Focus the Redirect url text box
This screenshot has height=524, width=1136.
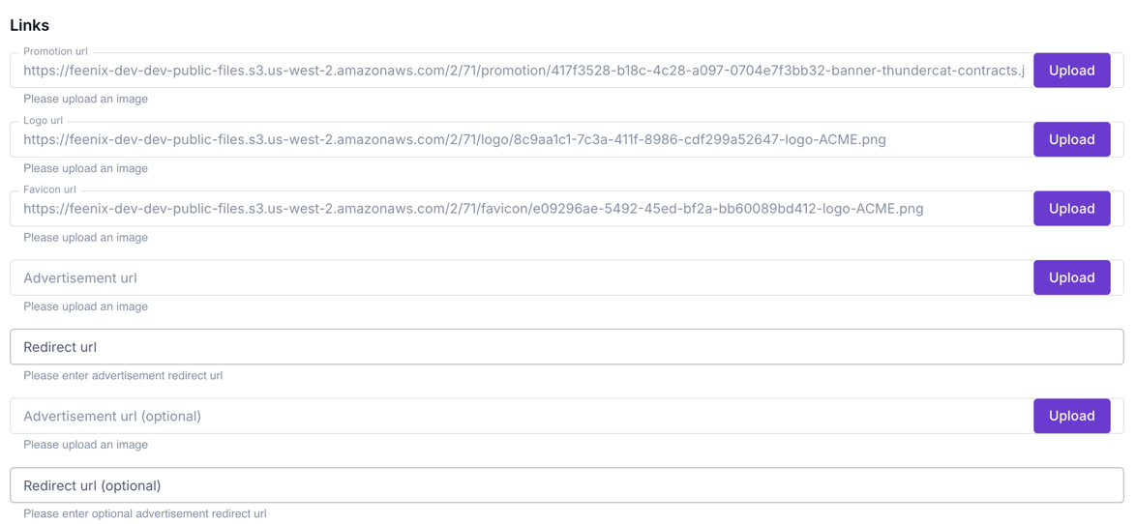pyautogui.click(x=566, y=347)
